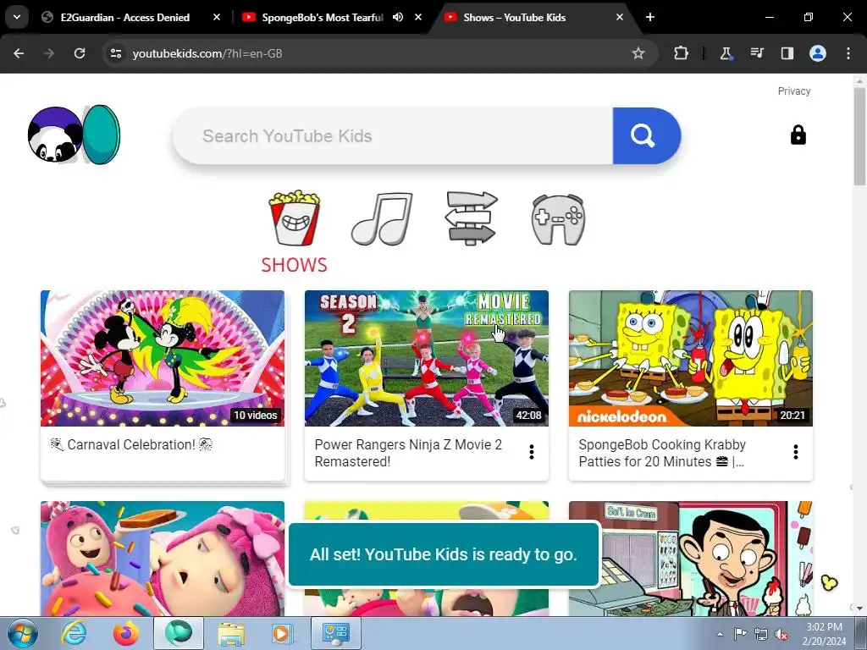Open the parental lock icon
Screen dimensions: 867x650
pos(798,135)
